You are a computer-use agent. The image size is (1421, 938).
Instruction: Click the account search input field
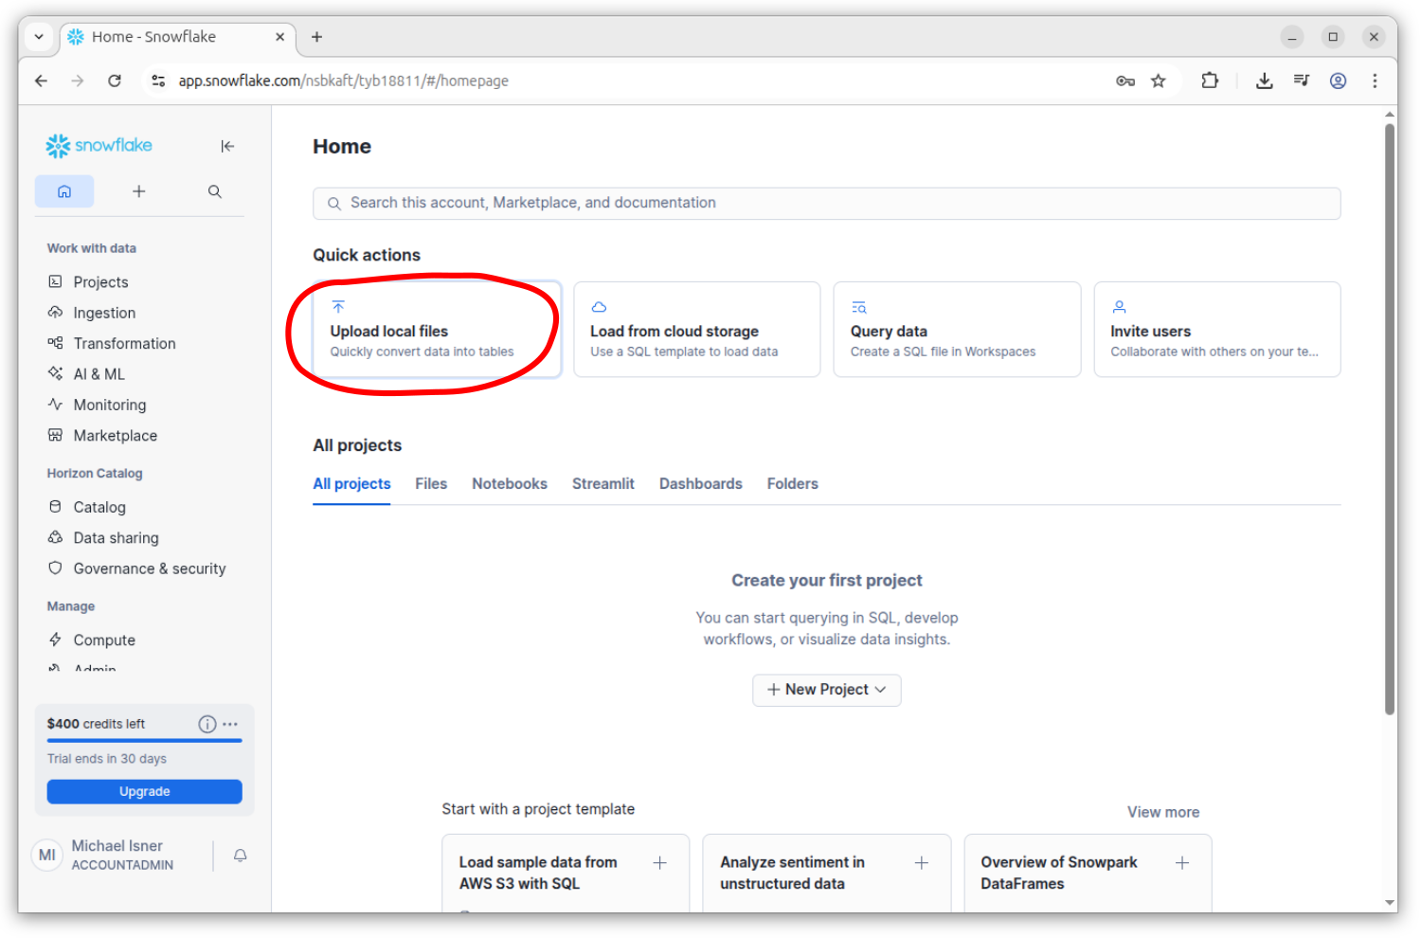(826, 204)
